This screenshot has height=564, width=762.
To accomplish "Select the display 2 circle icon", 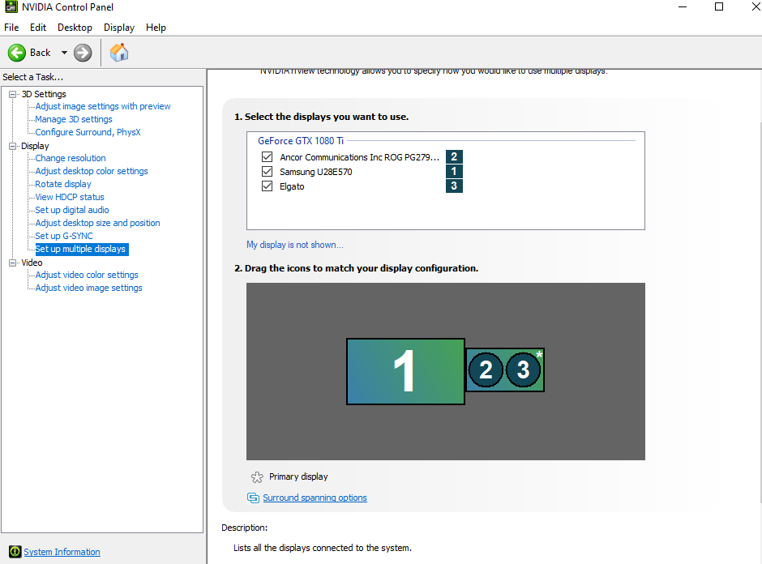I will [486, 370].
